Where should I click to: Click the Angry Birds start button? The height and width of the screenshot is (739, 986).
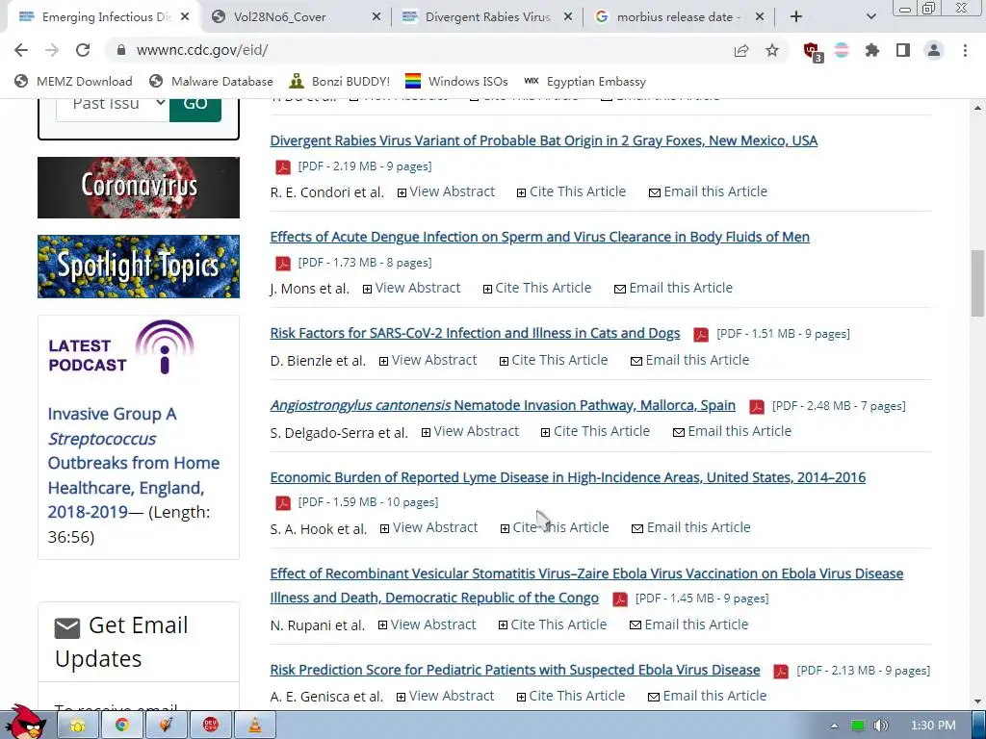click(x=25, y=723)
